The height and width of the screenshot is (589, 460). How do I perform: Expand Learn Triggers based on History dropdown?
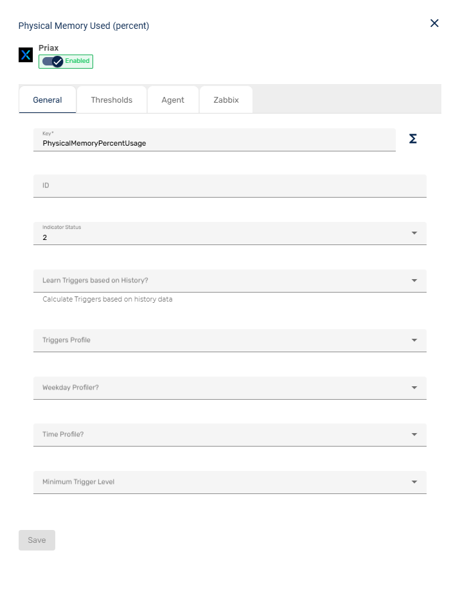pyautogui.click(x=229, y=280)
